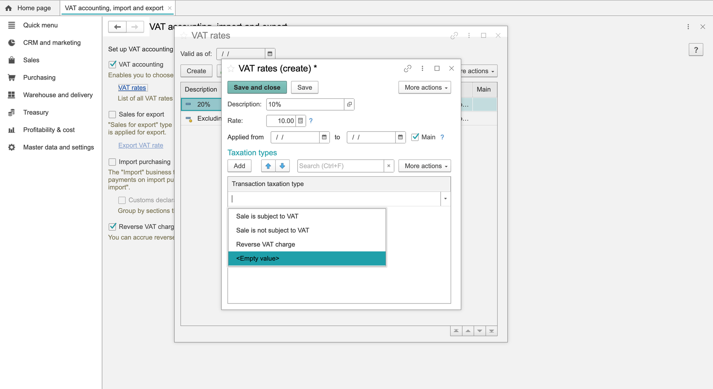Close the VAT accounting, import and export tab
Screen dimensions: 713x389
pos(170,8)
